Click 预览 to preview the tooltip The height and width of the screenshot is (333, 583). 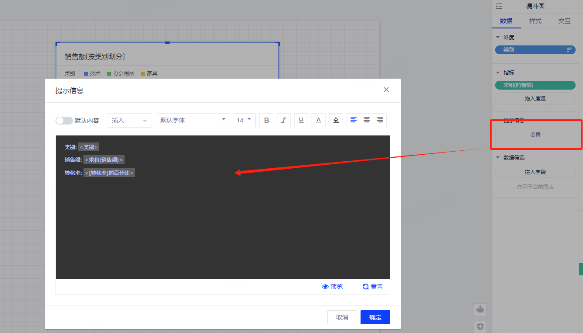[333, 287]
